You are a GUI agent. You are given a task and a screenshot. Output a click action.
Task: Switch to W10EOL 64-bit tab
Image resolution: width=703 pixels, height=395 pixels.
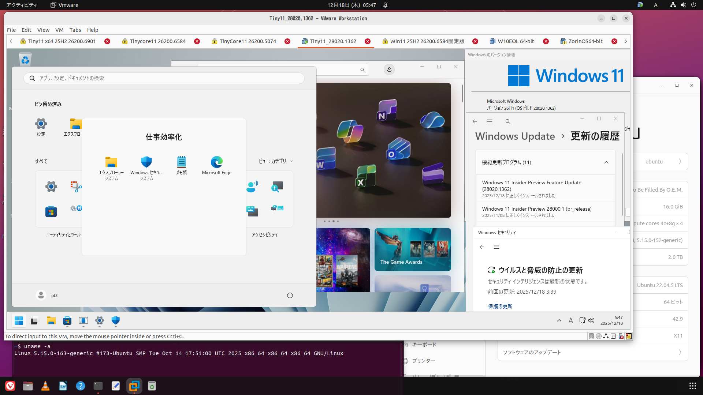[516, 41]
